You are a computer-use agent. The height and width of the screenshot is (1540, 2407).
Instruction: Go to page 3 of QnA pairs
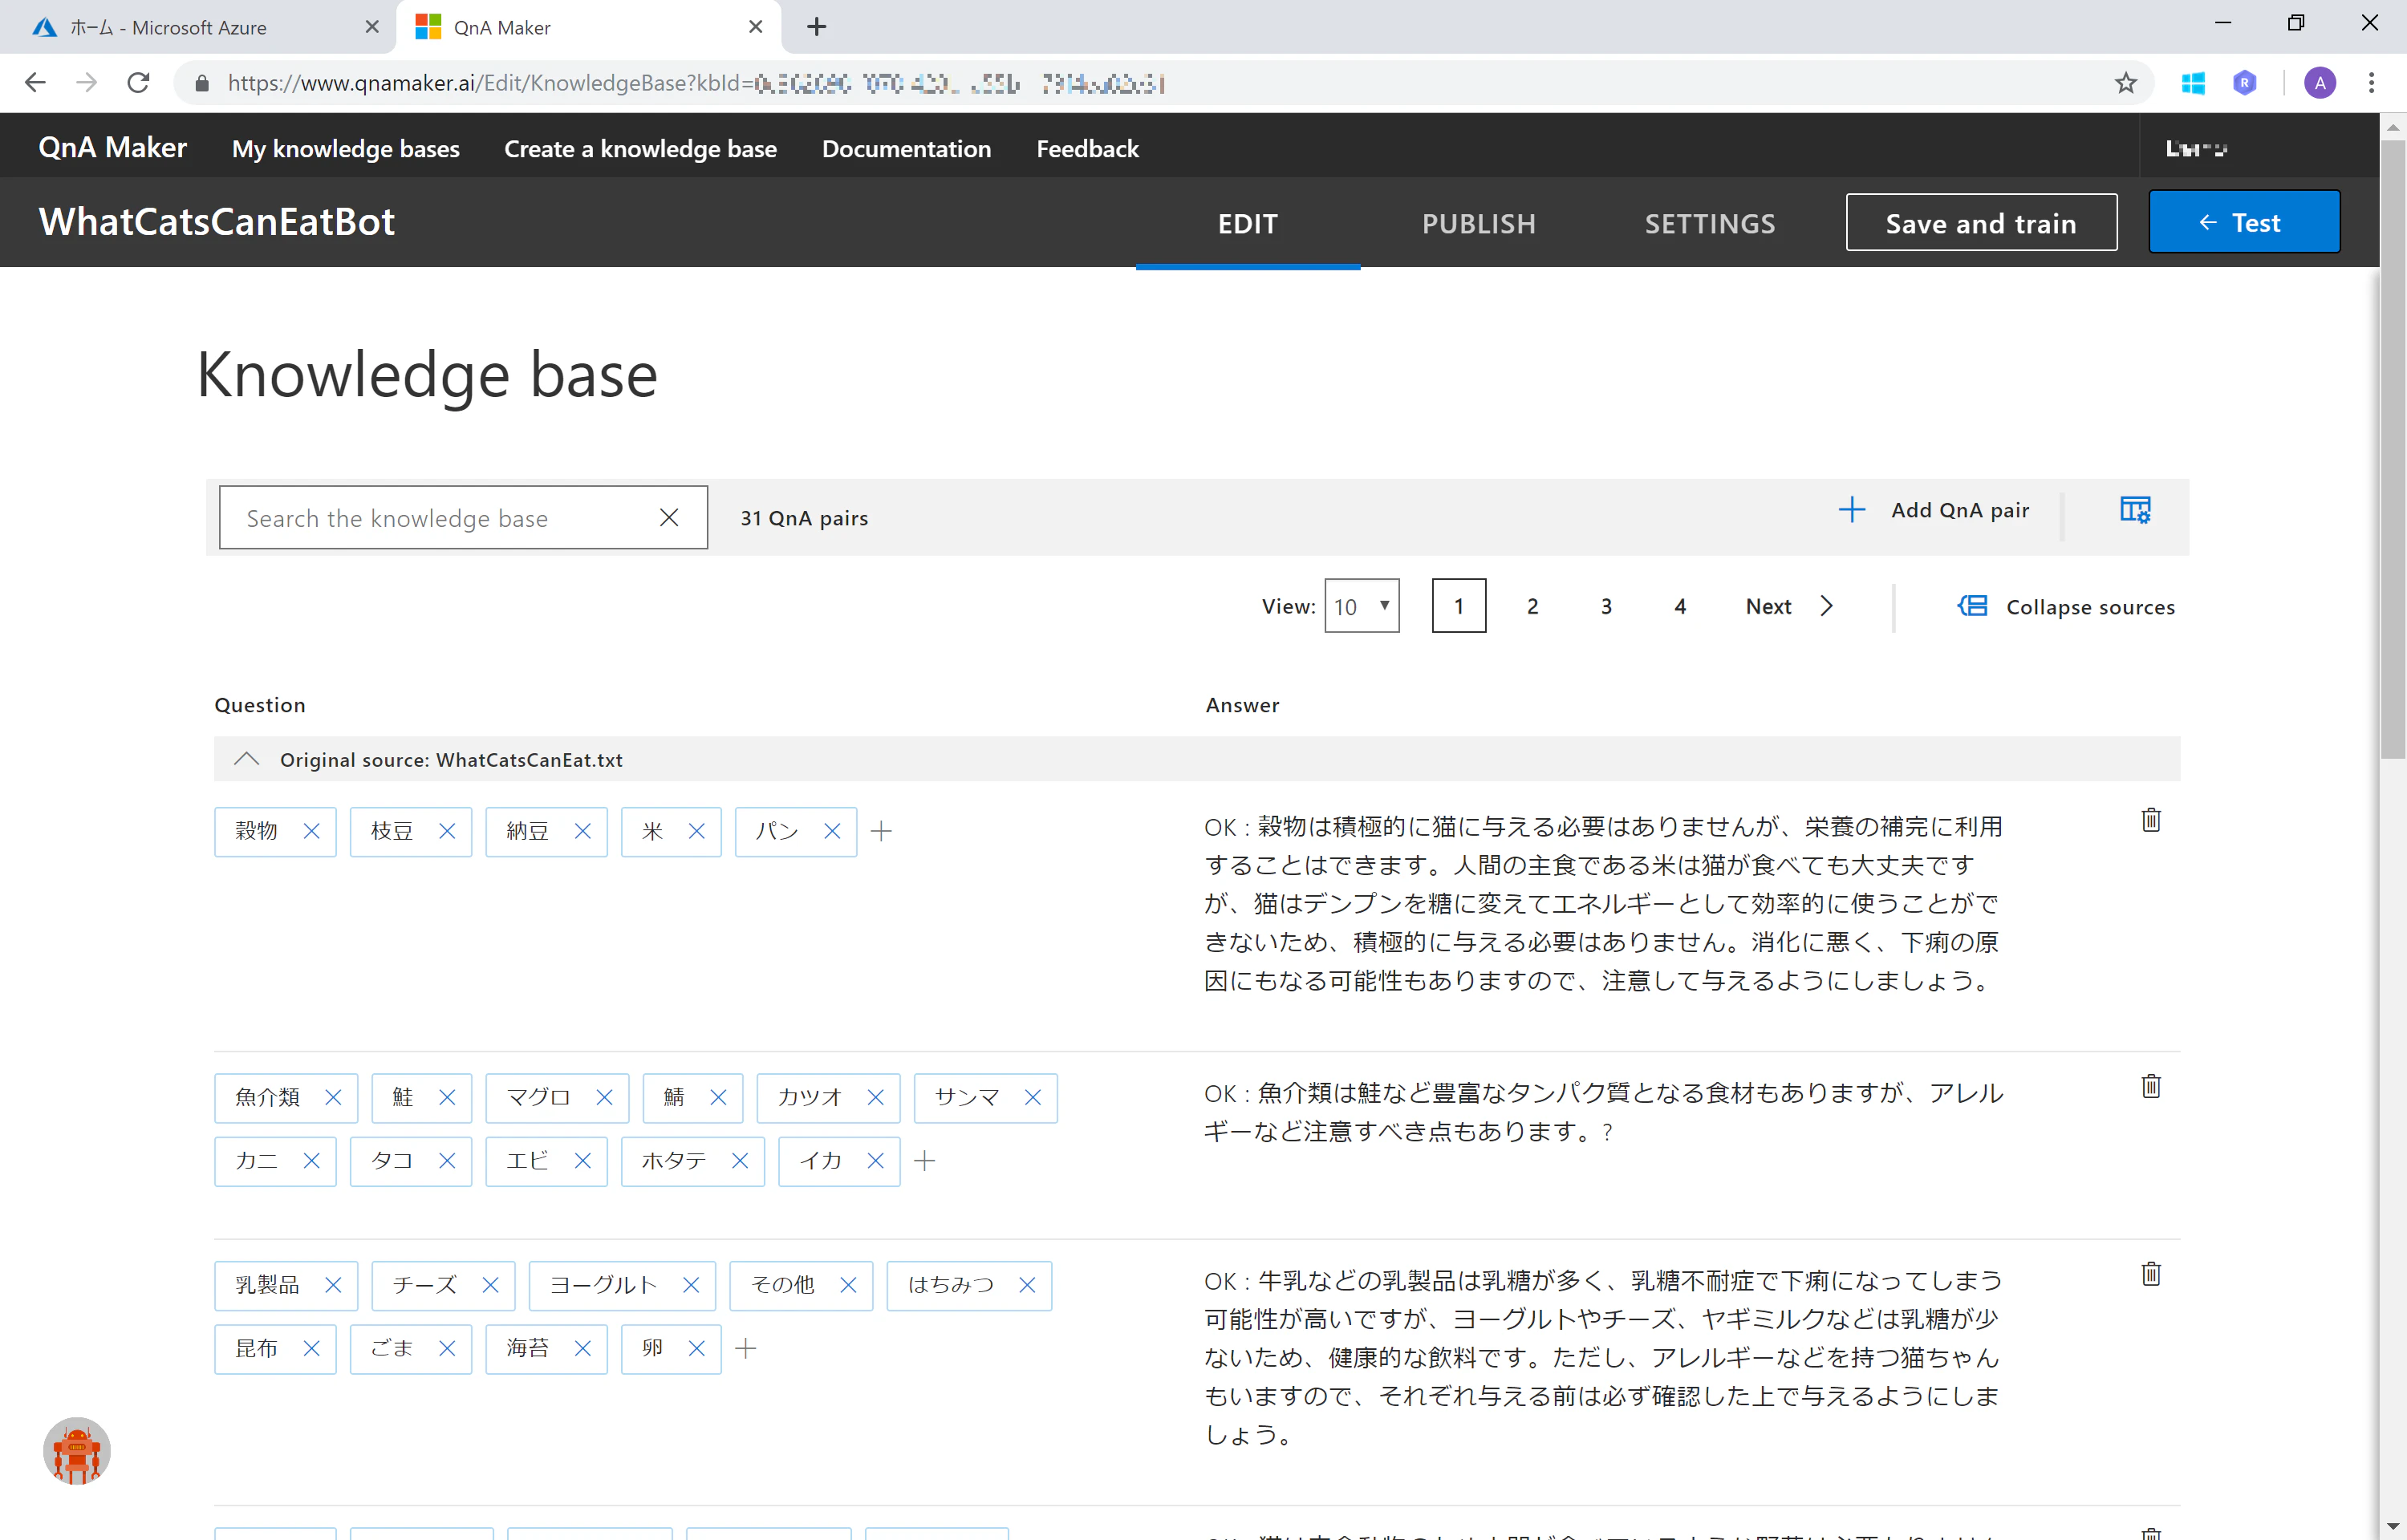coord(1606,606)
